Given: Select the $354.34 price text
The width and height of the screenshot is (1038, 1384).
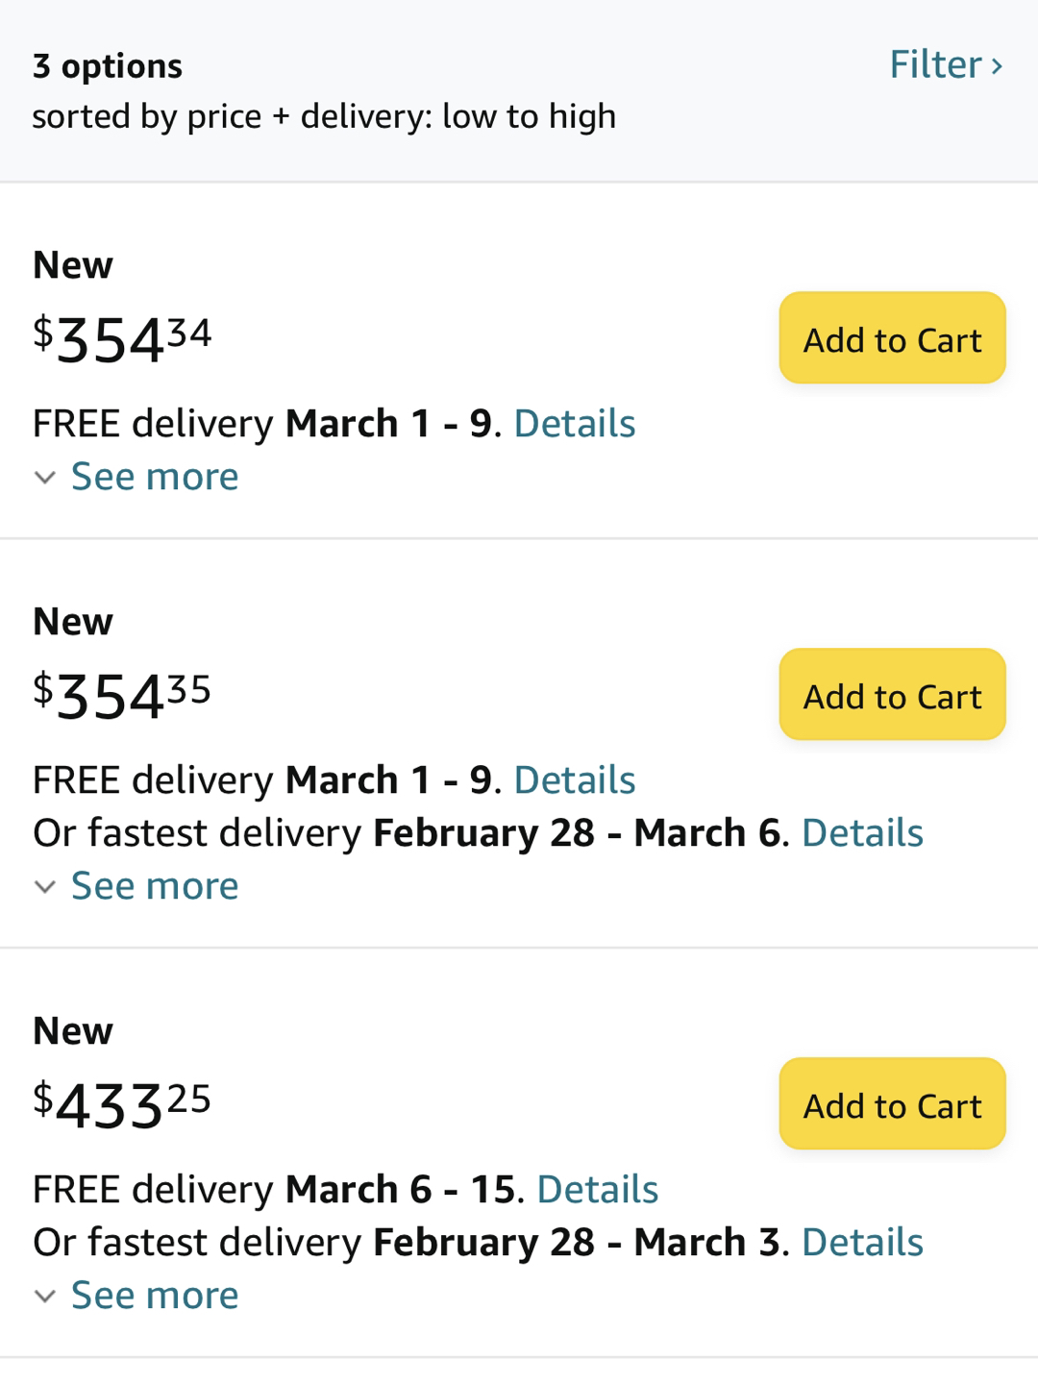Looking at the screenshot, I should coord(122,340).
